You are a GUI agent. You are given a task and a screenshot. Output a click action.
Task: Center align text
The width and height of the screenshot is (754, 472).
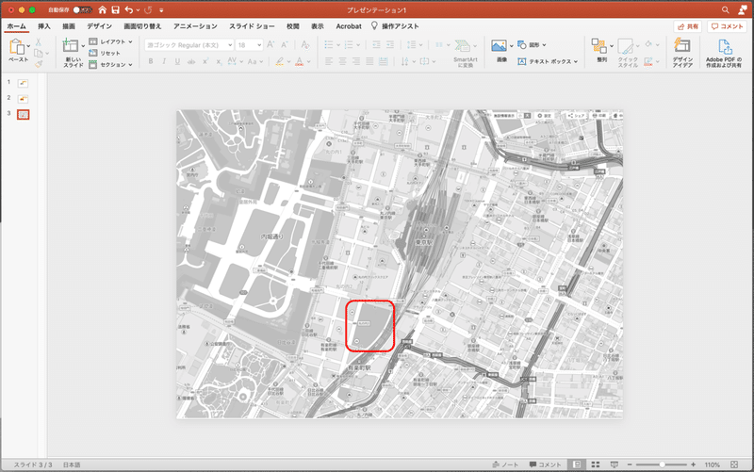342,61
